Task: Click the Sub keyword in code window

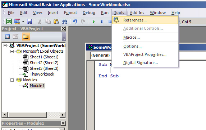Action: pyautogui.click(x=103, y=64)
